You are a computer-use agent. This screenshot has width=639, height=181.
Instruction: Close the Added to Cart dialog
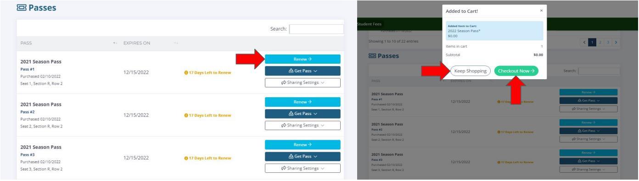pos(541,11)
